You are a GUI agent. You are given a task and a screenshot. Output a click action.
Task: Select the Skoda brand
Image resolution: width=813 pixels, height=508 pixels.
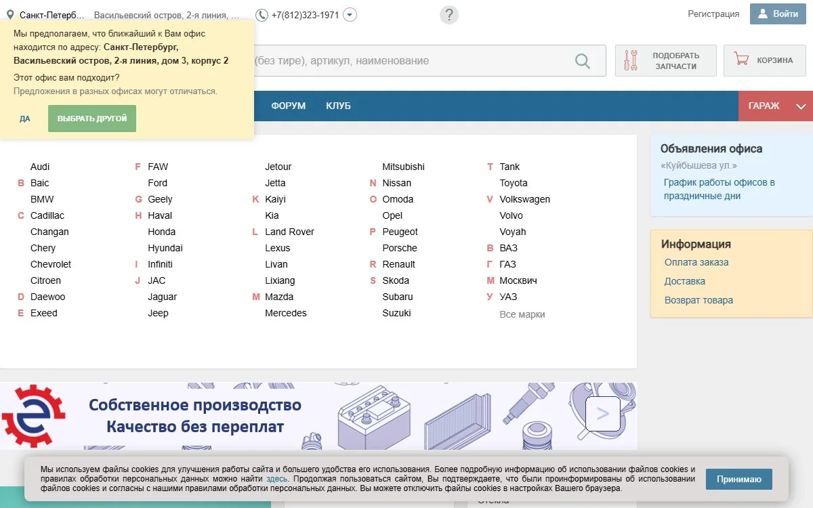tap(396, 280)
